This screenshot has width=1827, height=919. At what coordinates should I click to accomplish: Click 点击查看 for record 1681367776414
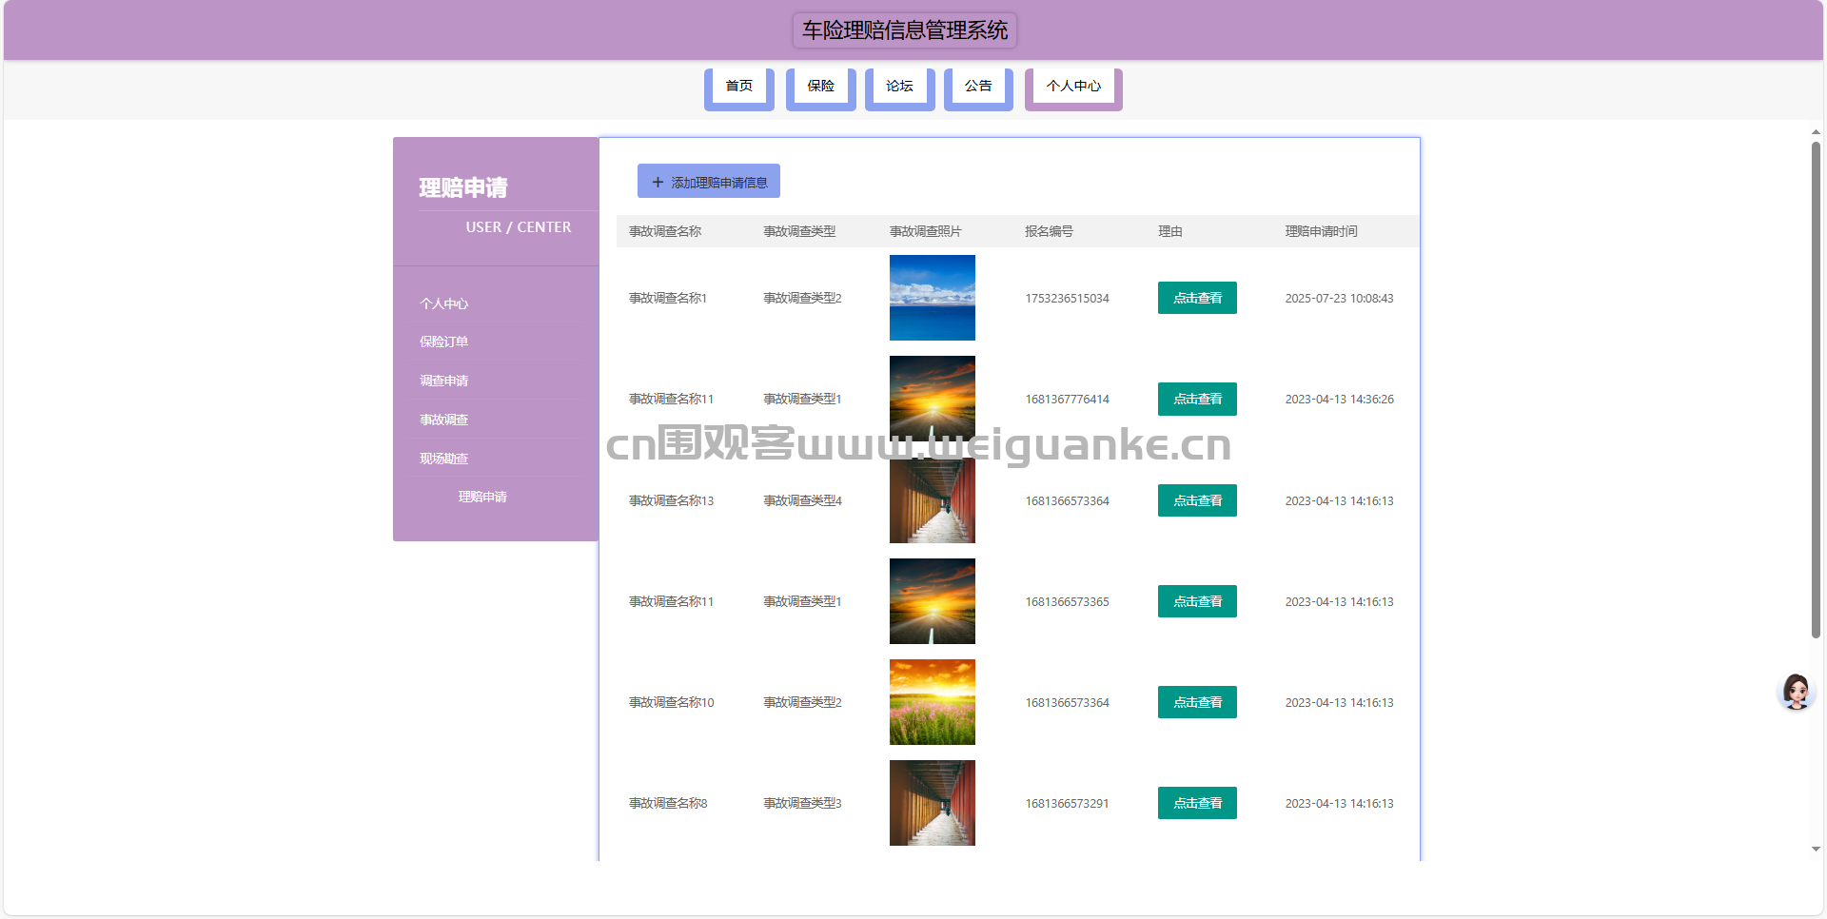(x=1197, y=399)
